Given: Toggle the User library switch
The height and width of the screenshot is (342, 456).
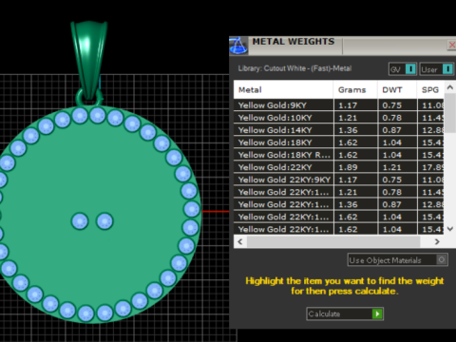Looking at the screenshot, I should [x=437, y=69].
